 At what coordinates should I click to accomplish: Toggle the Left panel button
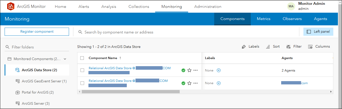pos(318,32)
